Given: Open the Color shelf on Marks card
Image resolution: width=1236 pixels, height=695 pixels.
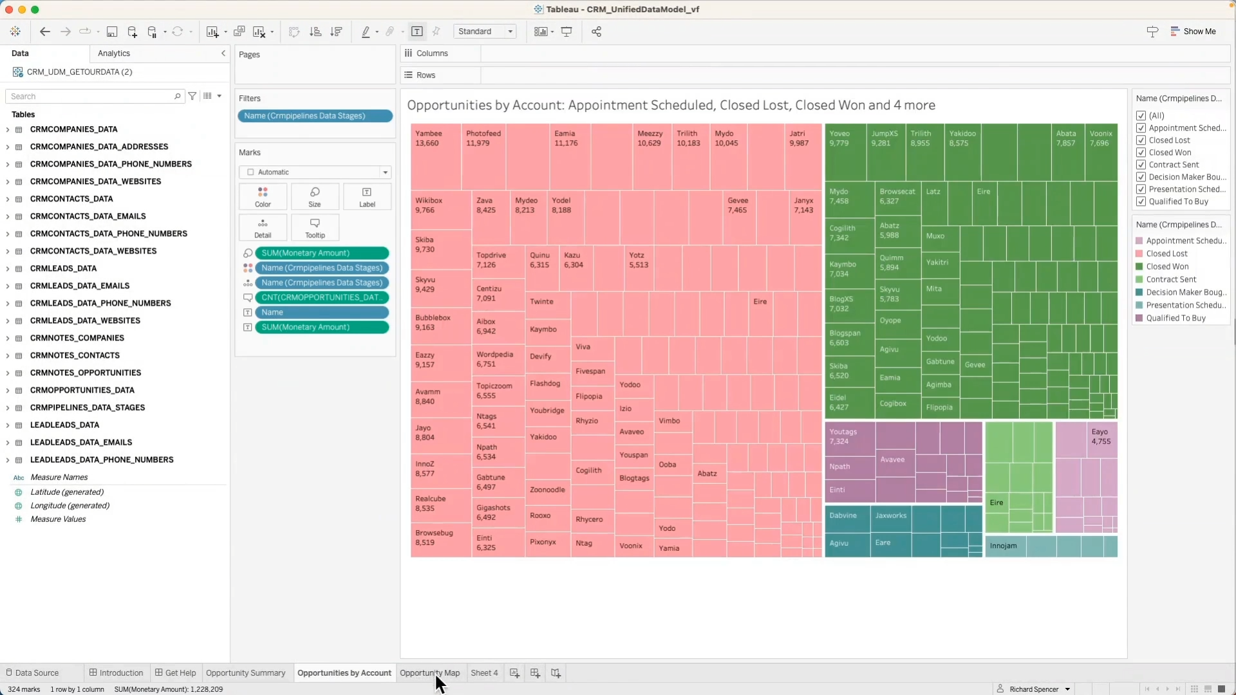Looking at the screenshot, I should 262,196.
